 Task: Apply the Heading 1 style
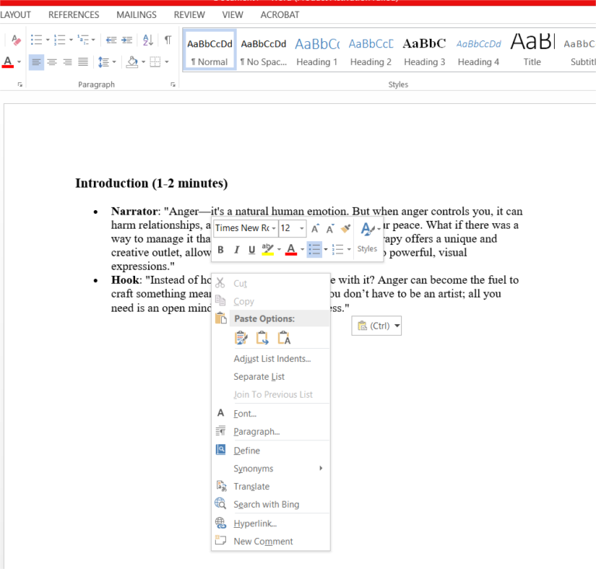point(317,52)
